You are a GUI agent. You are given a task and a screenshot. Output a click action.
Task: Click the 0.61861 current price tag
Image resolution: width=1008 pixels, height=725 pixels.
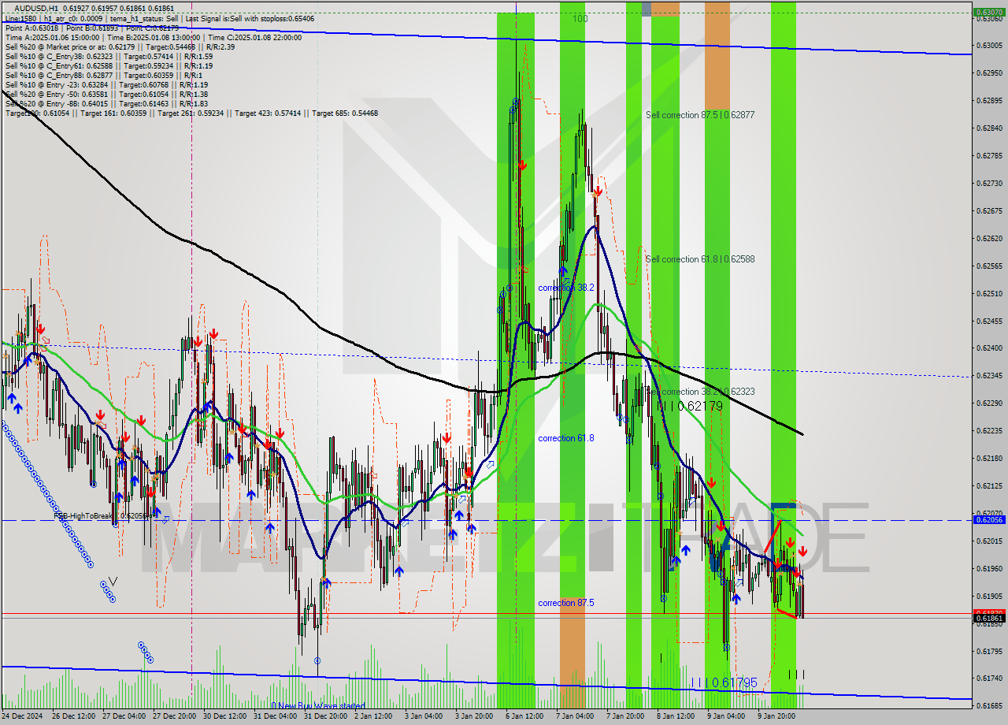coord(988,619)
